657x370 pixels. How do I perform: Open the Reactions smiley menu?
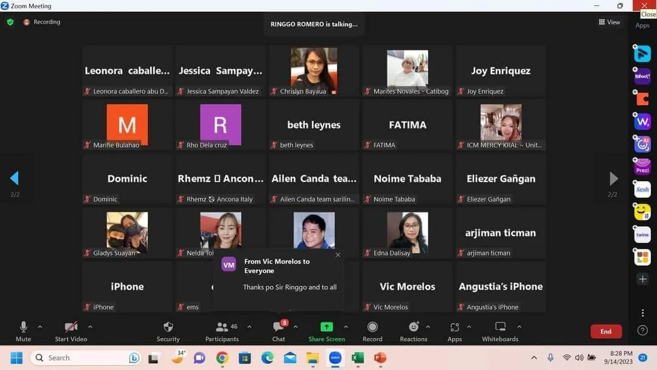[414, 332]
